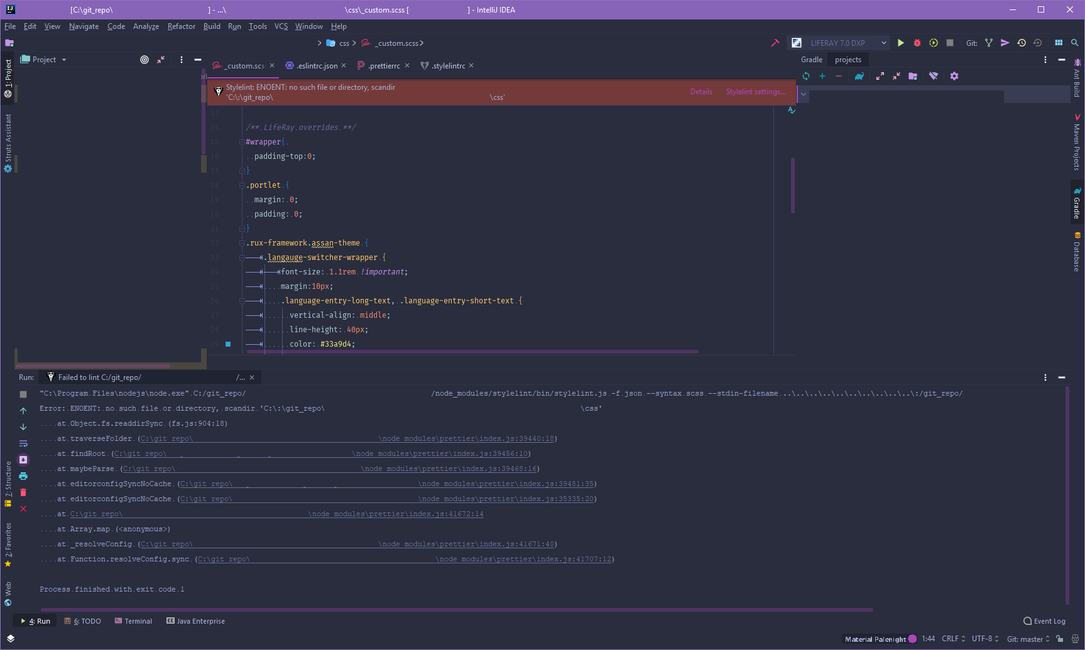Toggle Gradle group modules folder icon
The height and width of the screenshot is (650, 1085).
[913, 76]
